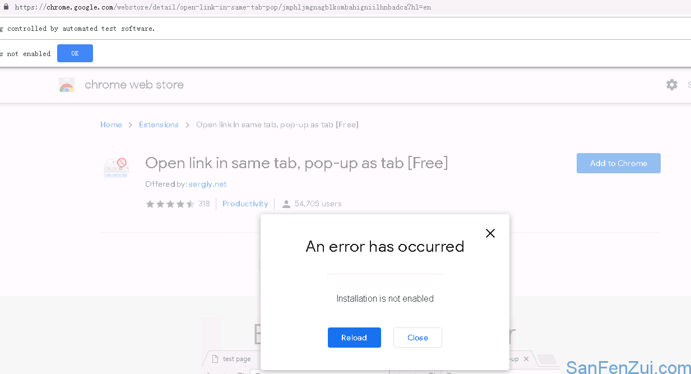Click the "54,705 users" text
This screenshot has width=691, height=374.
[x=318, y=204]
